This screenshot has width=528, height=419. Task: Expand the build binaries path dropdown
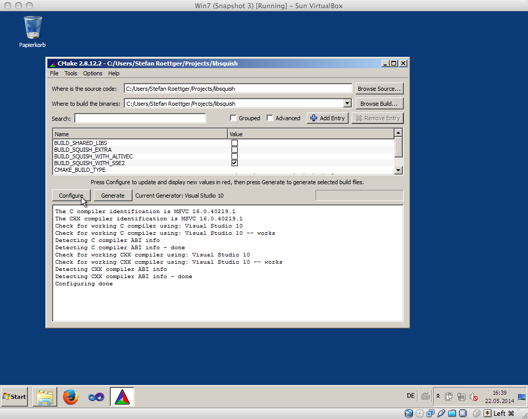(348, 104)
